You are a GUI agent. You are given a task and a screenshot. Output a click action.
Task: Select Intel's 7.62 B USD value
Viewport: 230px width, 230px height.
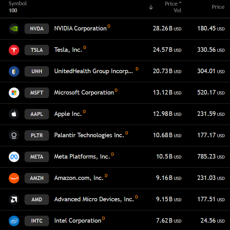pos(169,221)
